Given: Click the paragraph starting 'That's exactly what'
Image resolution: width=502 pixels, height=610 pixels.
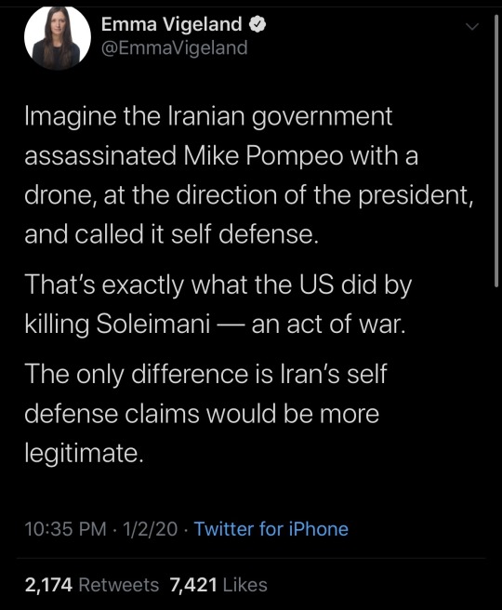Looking at the screenshot, I should [218, 304].
